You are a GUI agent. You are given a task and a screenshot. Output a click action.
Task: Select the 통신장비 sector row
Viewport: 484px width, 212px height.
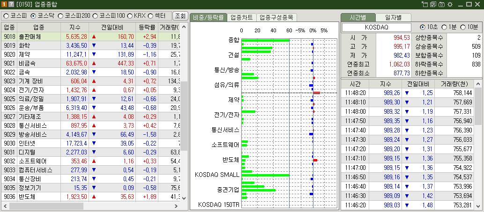point(91,179)
